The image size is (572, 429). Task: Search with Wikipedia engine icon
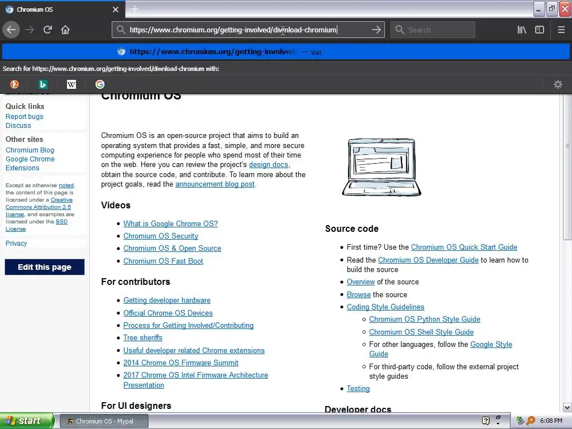pyautogui.click(x=71, y=85)
